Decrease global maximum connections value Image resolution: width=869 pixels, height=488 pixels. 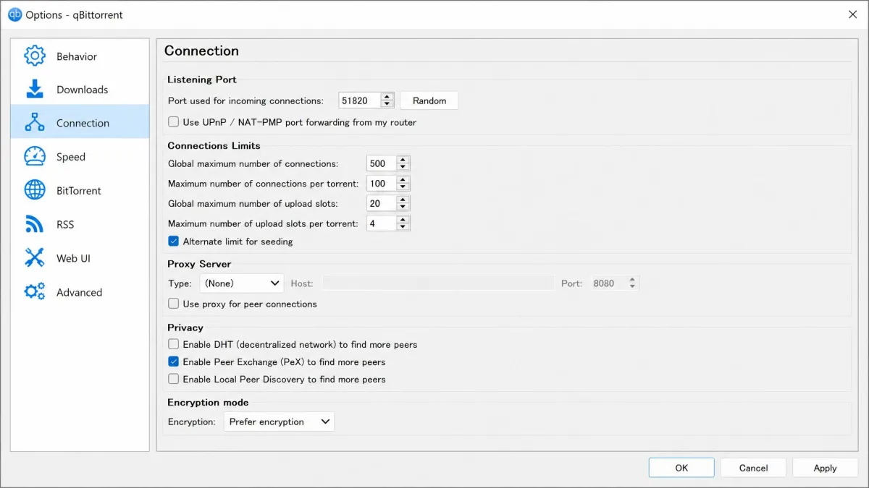pyautogui.click(x=403, y=168)
